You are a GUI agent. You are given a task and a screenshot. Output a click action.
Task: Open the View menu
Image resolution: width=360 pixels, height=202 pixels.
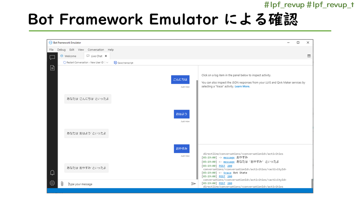[81, 50]
